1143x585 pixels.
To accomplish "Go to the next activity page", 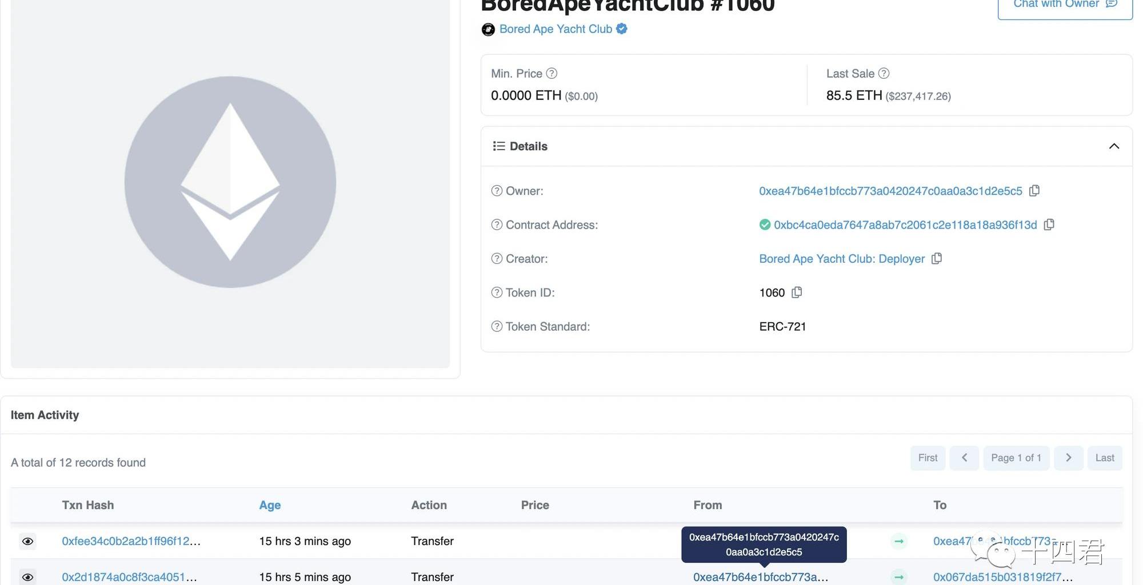I will 1068,458.
